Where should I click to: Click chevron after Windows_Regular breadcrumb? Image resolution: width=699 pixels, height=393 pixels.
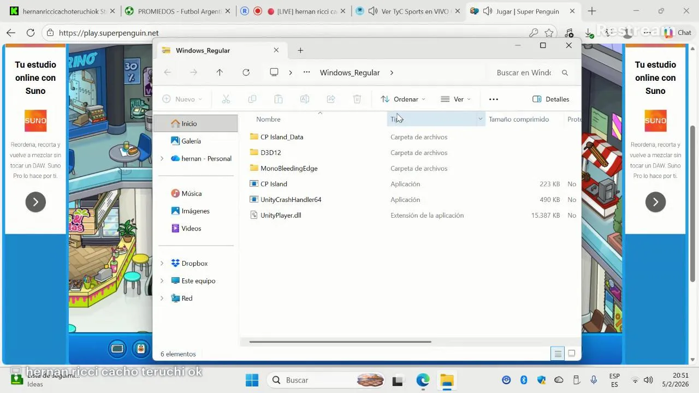point(392,73)
